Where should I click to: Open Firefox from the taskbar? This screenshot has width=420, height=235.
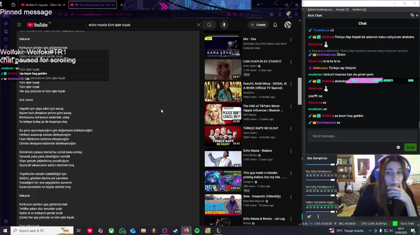pos(186,231)
